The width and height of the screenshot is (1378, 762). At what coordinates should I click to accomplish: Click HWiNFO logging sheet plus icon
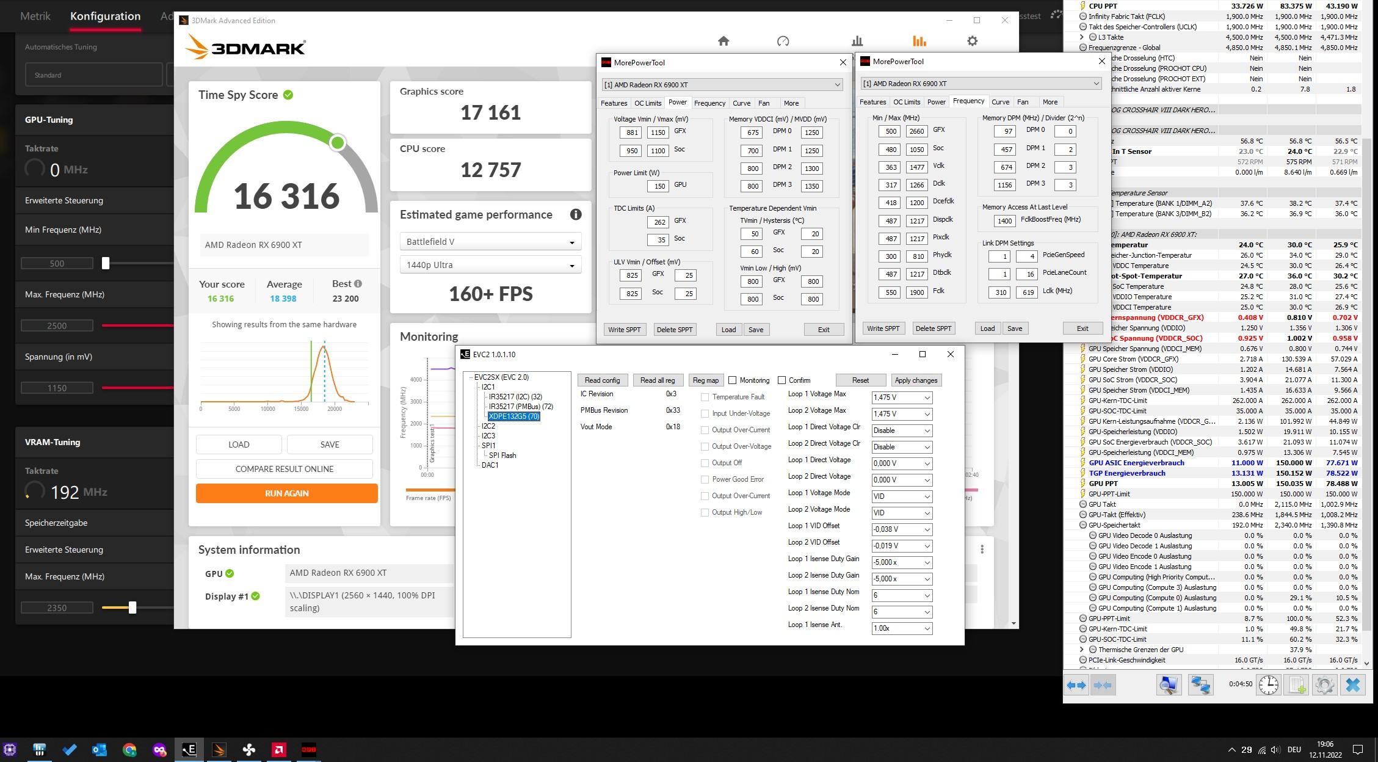click(x=1297, y=685)
